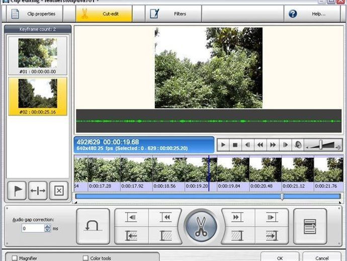Add a keyframe with the flag button
Image resolution: width=347 pixels, height=261 pixels.
[x=17, y=190]
